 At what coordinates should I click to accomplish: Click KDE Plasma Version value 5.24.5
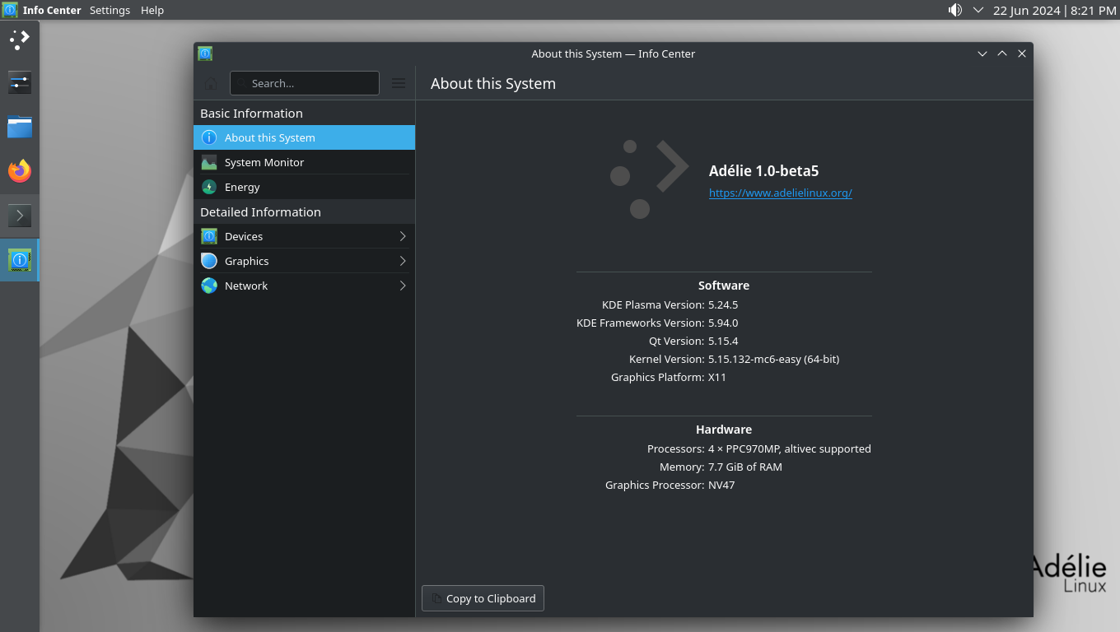(x=723, y=304)
